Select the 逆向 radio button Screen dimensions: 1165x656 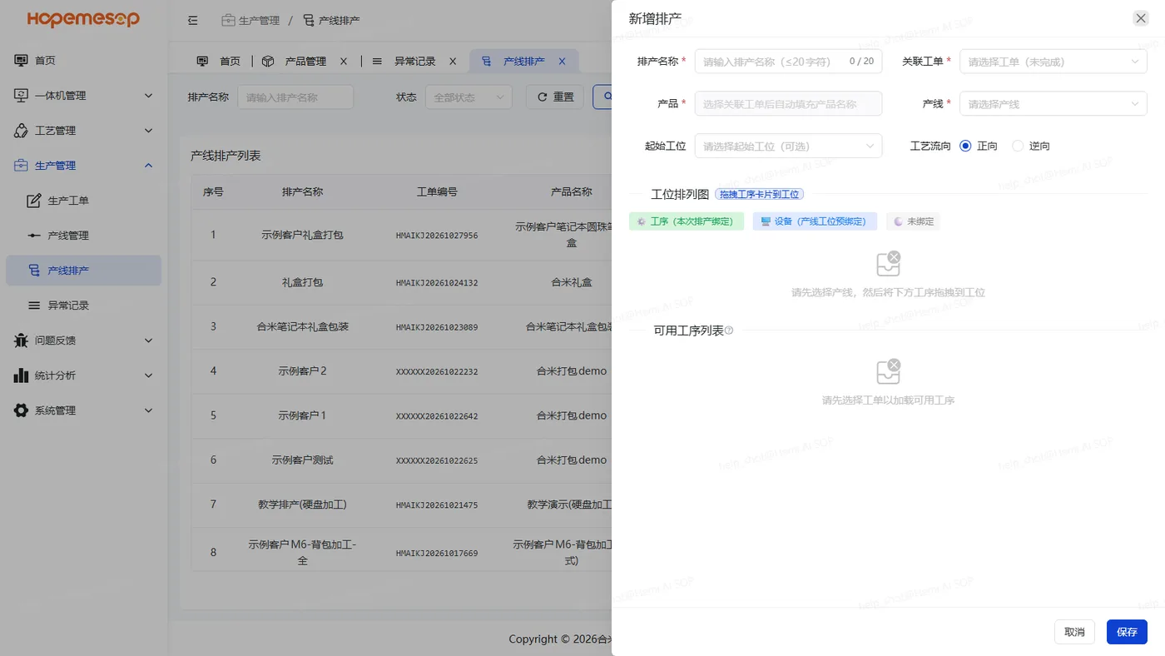(x=1018, y=146)
